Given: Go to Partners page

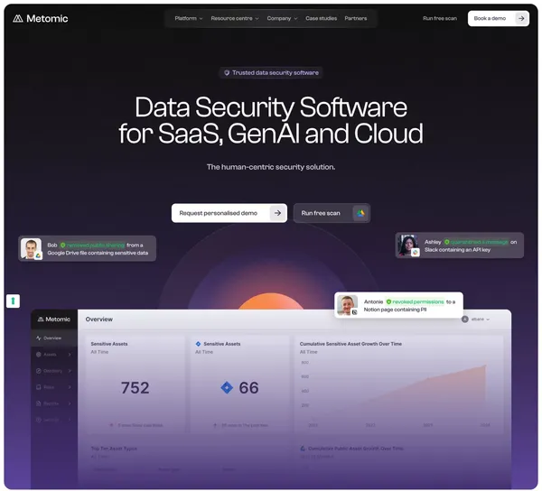Looking at the screenshot, I should (356, 18).
